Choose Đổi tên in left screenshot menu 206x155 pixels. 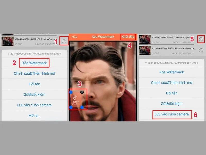click(x=34, y=84)
